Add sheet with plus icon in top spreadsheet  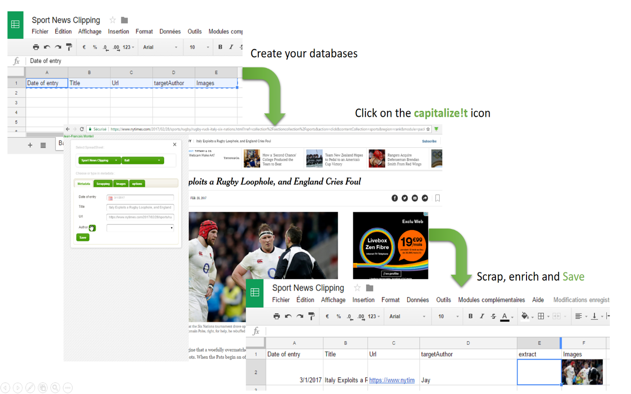pyautogui.click(x=30, y=145)
